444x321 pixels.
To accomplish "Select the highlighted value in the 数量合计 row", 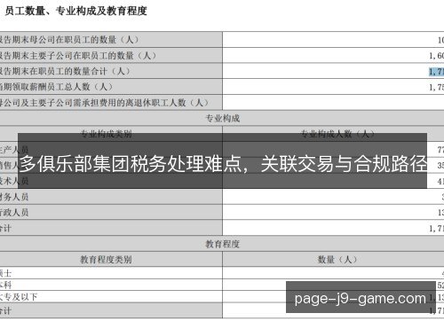I will coord(436,71).
